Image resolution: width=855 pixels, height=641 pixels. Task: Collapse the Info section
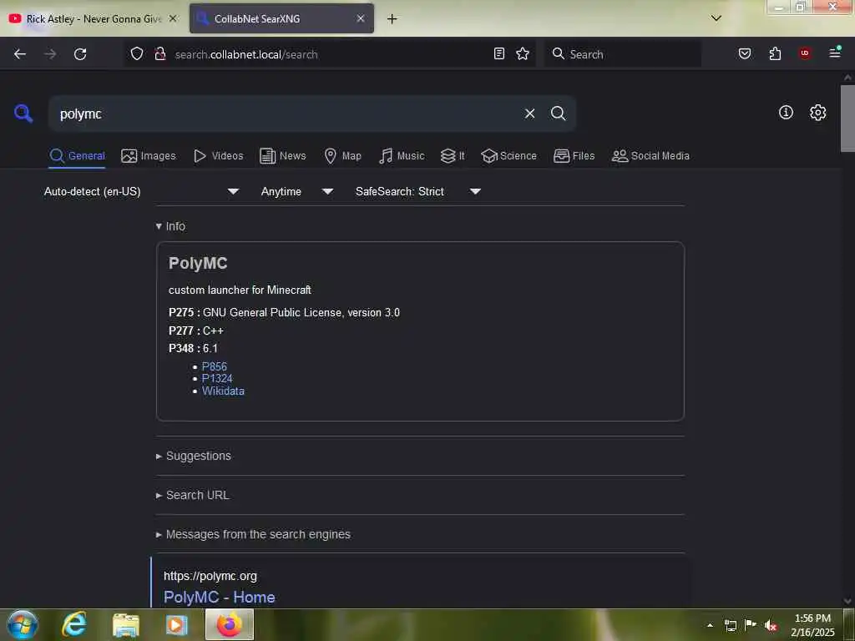(x=170, y=226)
